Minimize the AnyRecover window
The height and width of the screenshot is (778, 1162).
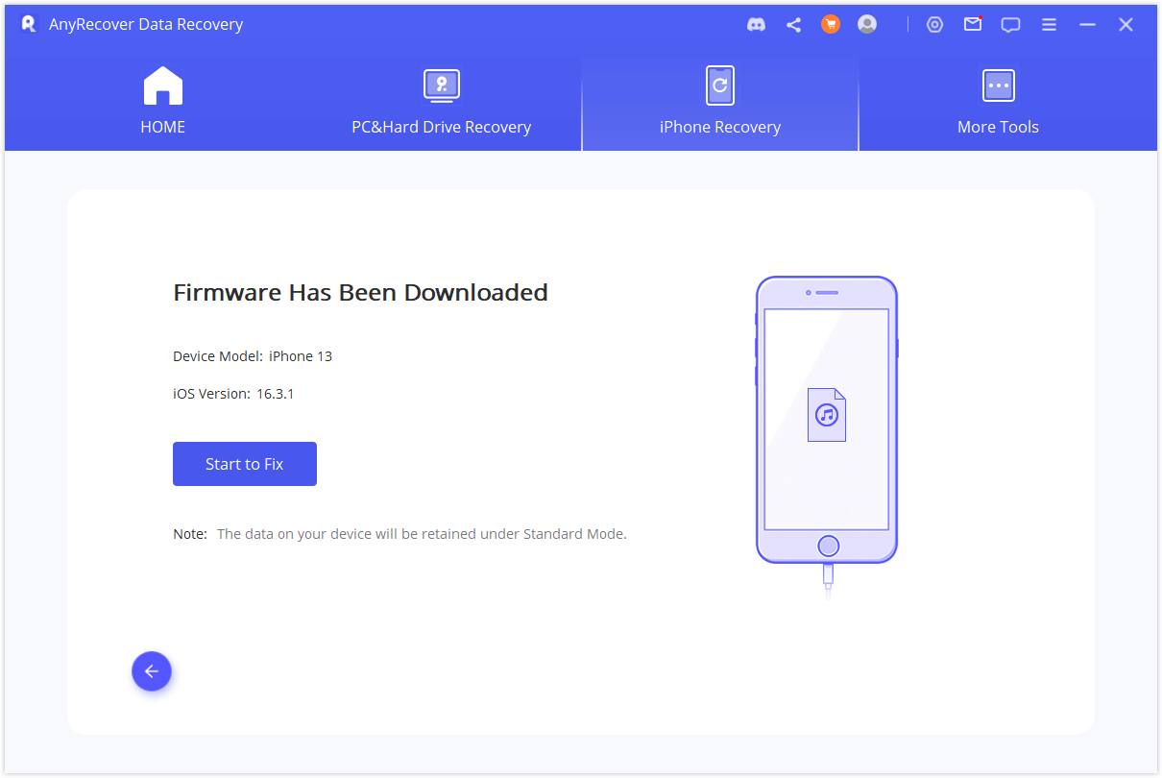1087,25
